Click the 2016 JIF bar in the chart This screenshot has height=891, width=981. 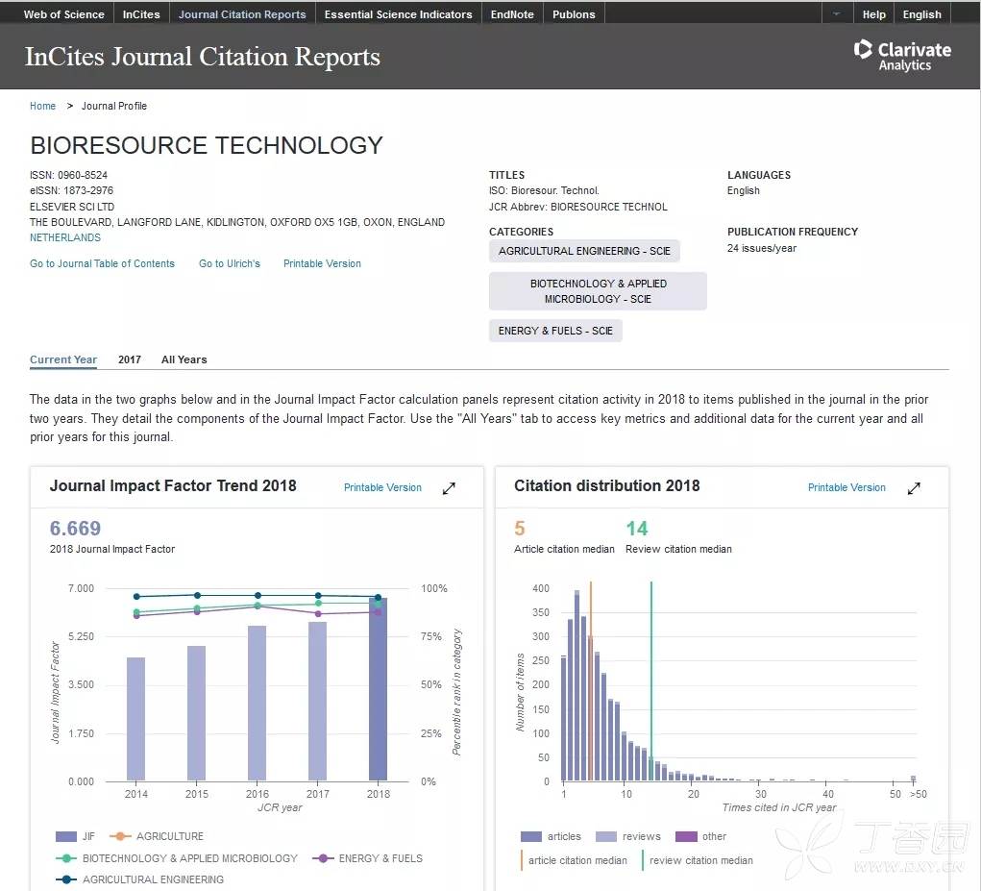click(x=258, y=704)
